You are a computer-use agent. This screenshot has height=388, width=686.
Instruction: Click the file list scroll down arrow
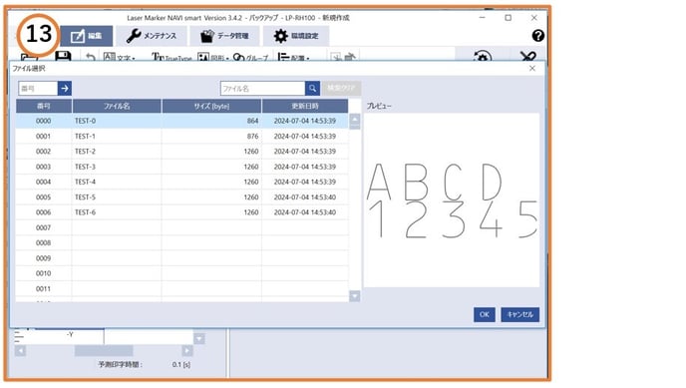[x=355, y=296]
